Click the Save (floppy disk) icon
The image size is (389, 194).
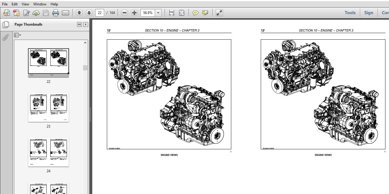(x=46, y=13)
